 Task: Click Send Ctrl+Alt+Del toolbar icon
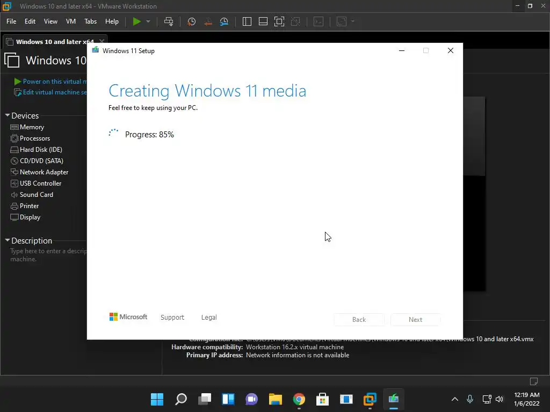pyautogui.click(x=169, y=21)
